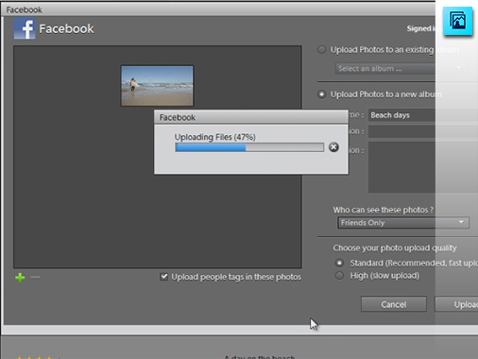The height and width of the screenshot is (359, 478).
Task: Select upload to a new album
Action: [x=321, y=94]
